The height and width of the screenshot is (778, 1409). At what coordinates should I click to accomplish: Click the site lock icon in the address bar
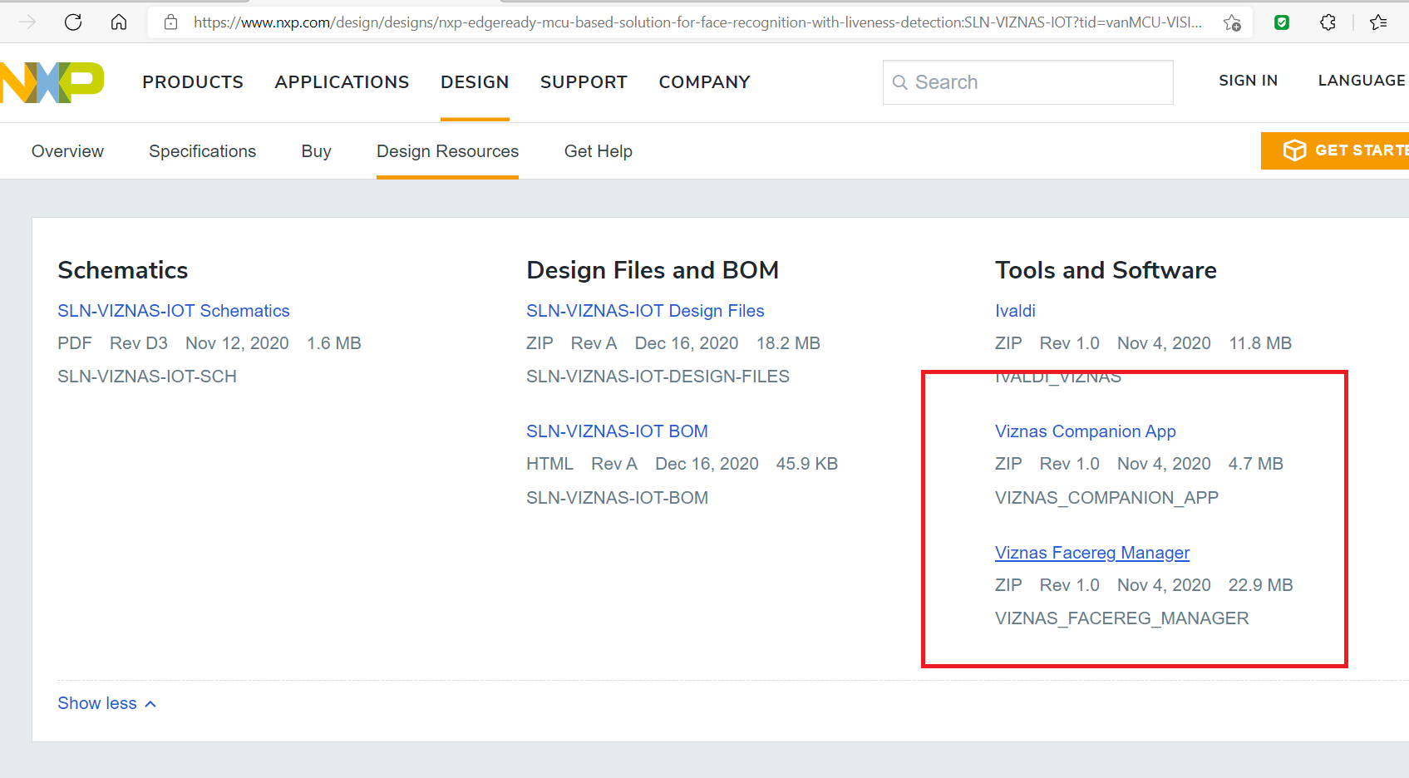pos(171,22)
